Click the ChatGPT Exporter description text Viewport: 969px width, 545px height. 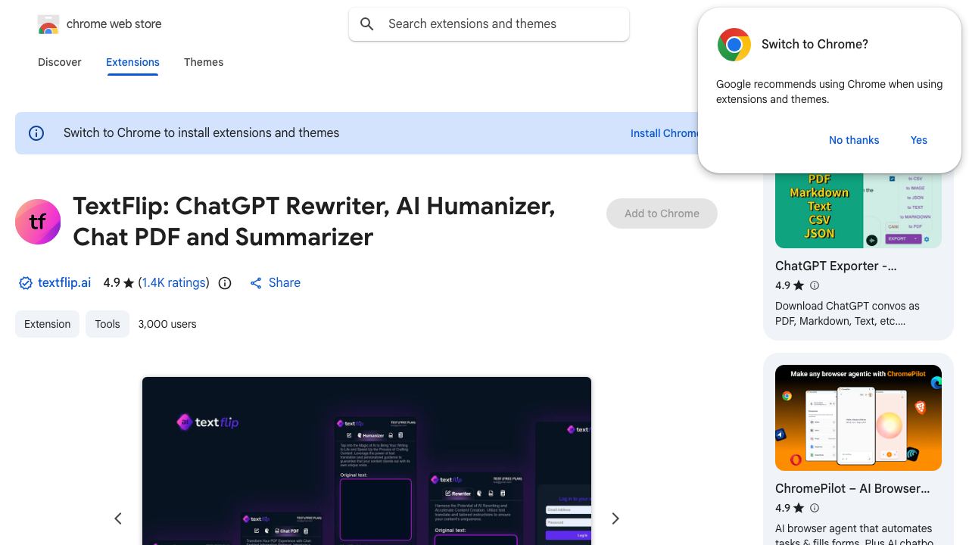(848, 313)
